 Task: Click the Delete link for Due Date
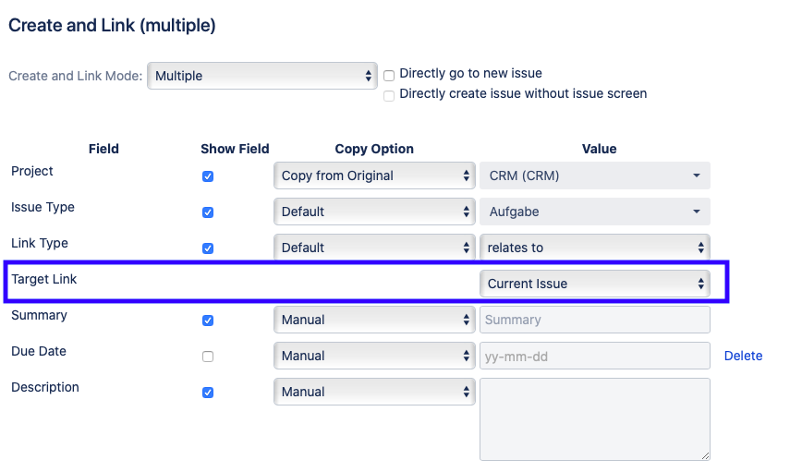pyautogui.click(x=743, y=356)
